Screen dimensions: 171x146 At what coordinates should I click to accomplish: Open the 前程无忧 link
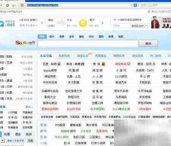click(x=74, y=97)
